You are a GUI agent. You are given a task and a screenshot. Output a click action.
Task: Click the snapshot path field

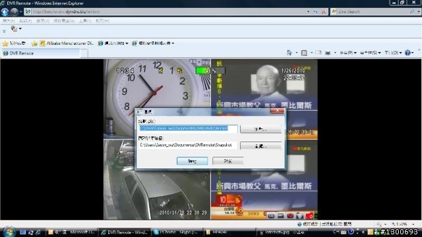tap(188, 145)
